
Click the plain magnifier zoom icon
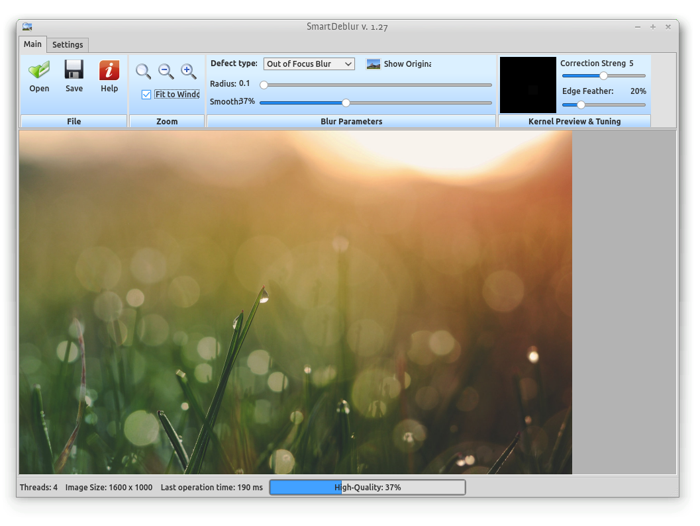coord(143,71)
